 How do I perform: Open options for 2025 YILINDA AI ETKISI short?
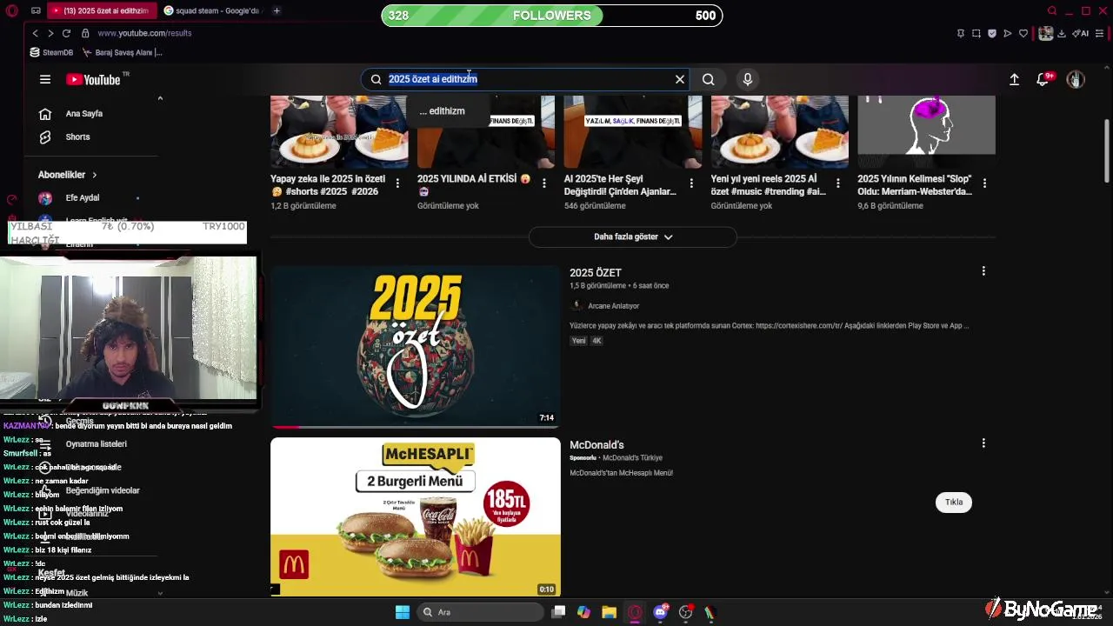[x=544, y=183]
